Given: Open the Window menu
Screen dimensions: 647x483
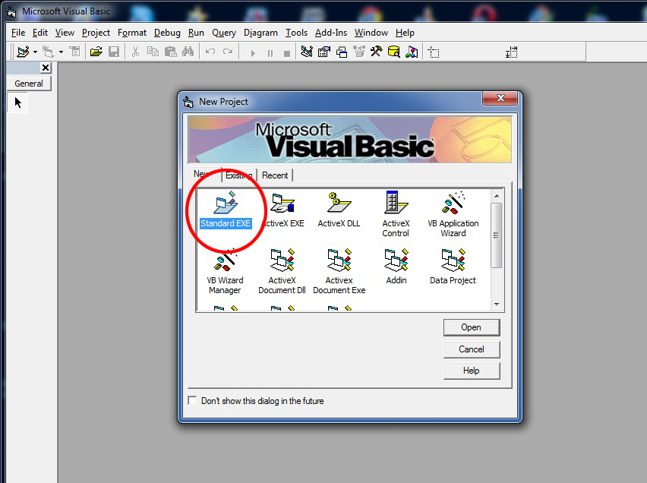Looking at the screenshot, I should (371, 33).
